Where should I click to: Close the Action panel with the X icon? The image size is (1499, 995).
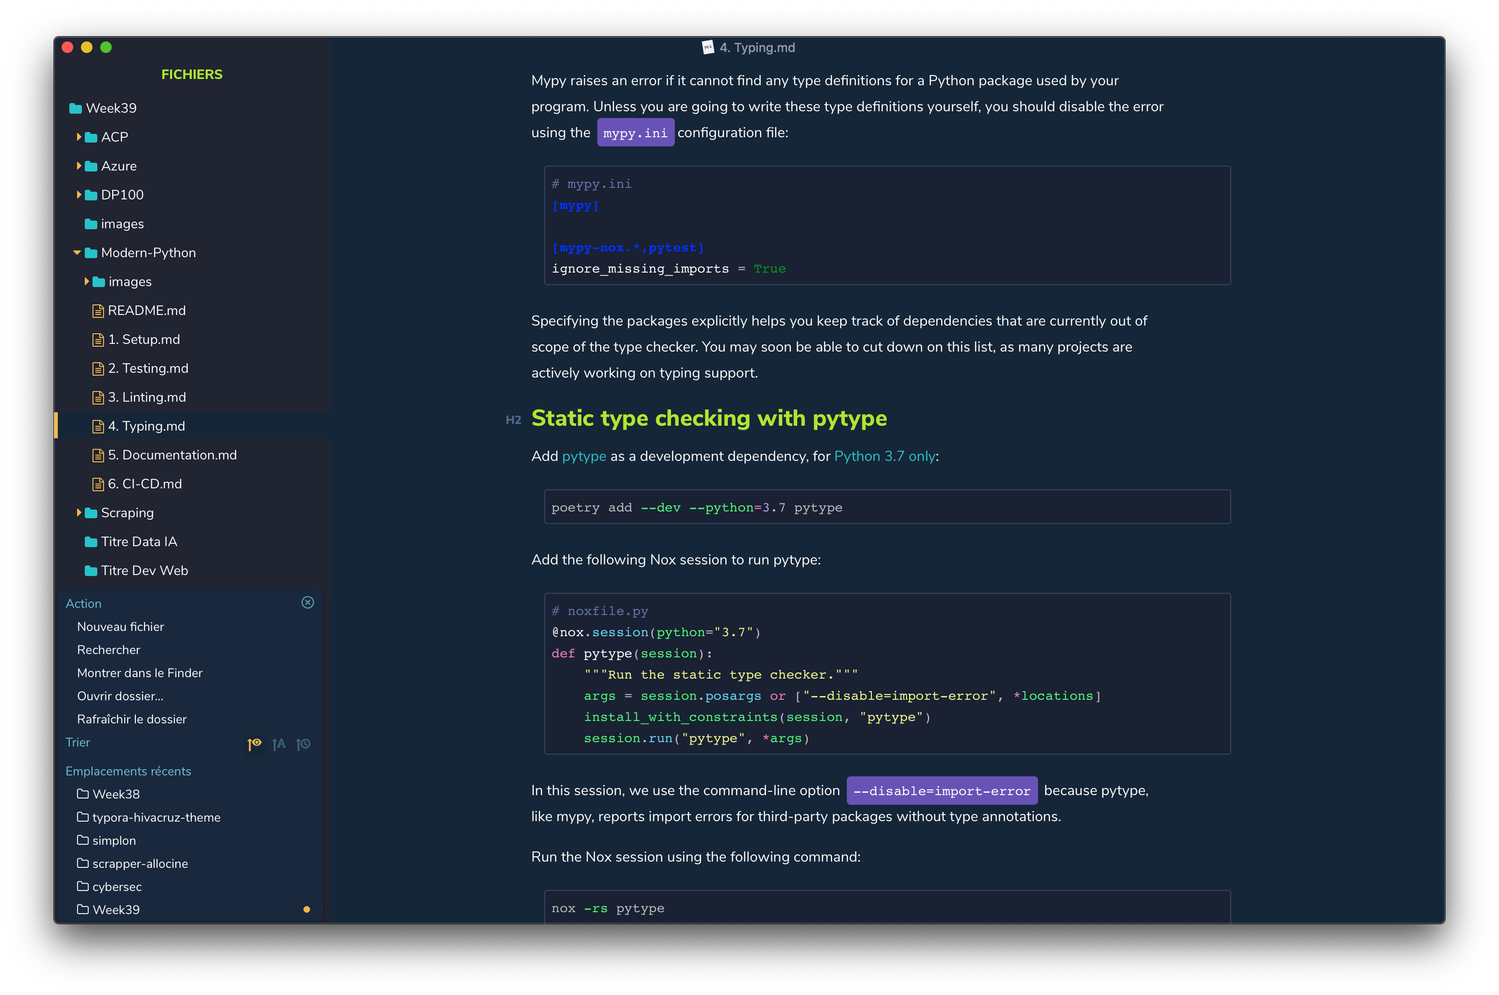tap(307, 602)
